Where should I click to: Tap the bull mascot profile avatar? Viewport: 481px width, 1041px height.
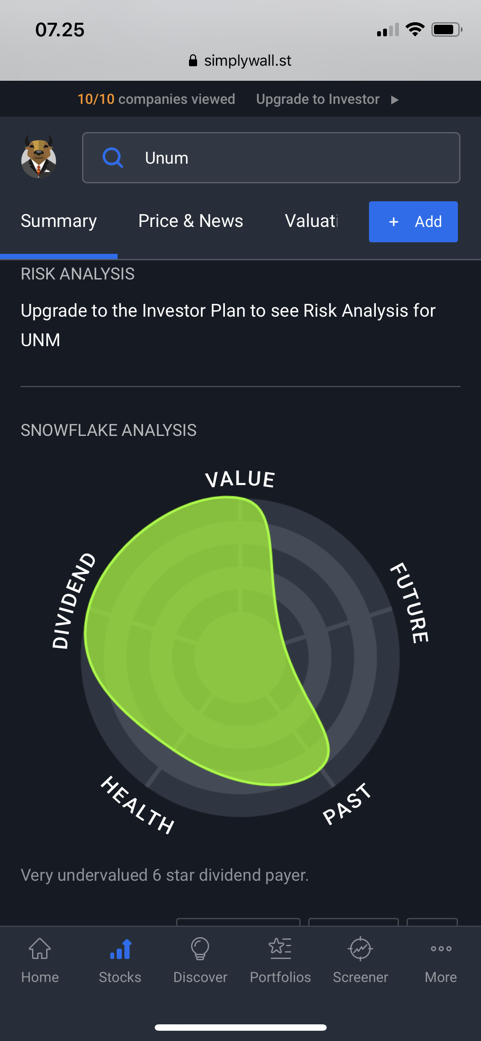(x=38, y=157)
